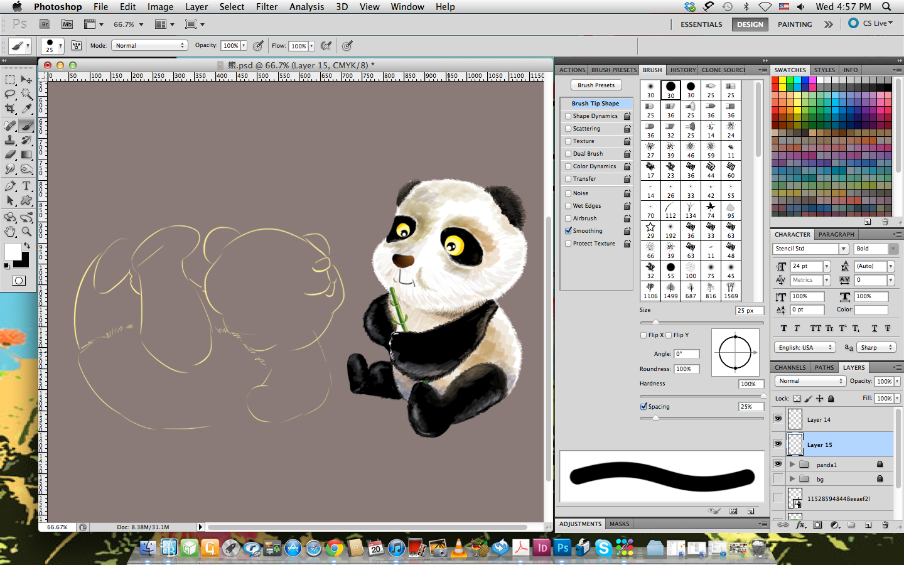Hide the panda1 layer group

click(778, 464)
